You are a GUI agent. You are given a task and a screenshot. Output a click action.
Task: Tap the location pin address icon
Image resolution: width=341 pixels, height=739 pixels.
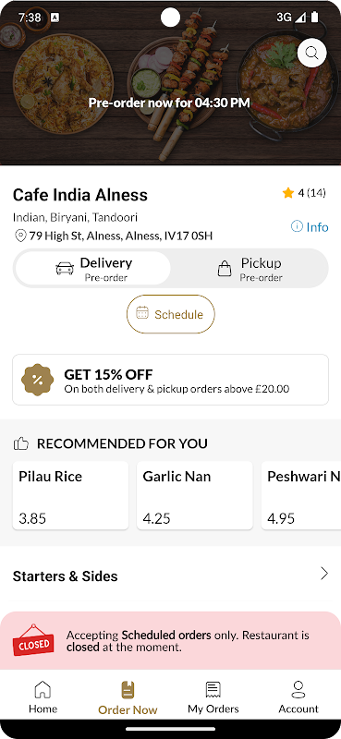pos(20,236)
